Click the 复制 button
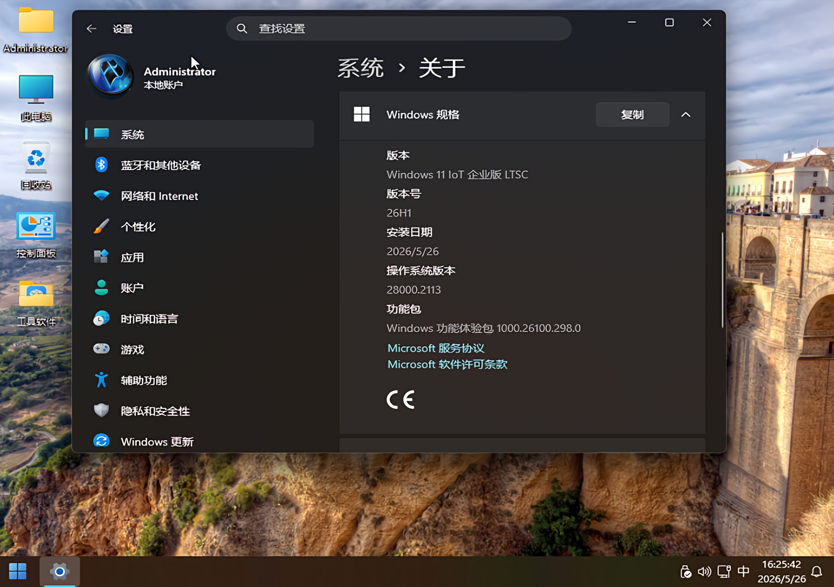 click(632, 115)
